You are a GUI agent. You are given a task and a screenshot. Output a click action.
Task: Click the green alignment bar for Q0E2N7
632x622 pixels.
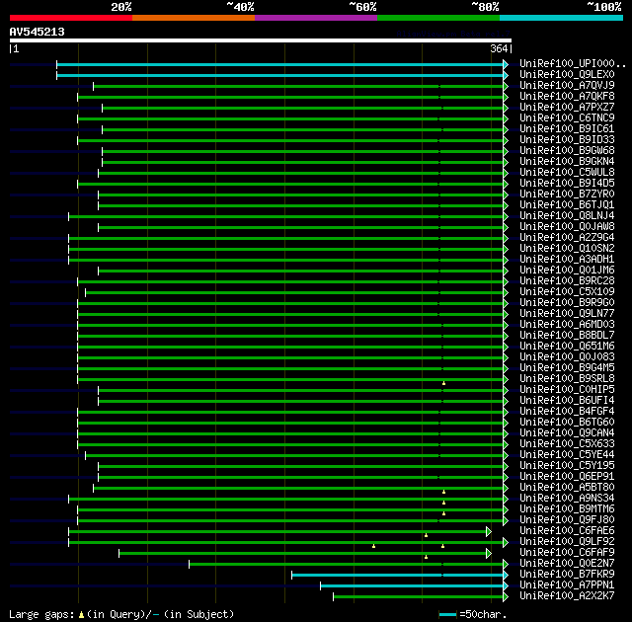click(x=347, y=565)
